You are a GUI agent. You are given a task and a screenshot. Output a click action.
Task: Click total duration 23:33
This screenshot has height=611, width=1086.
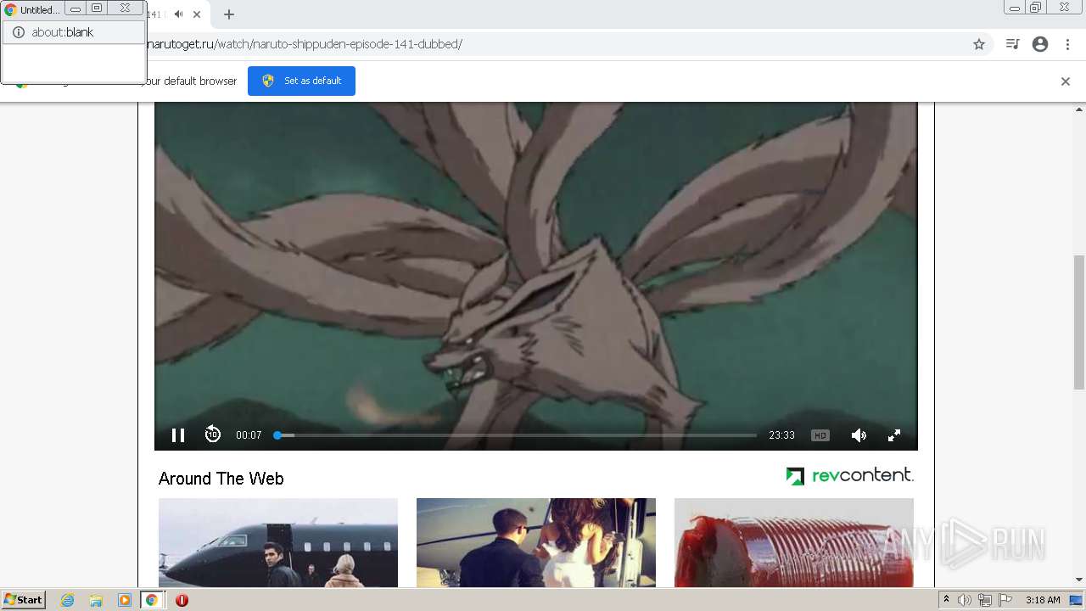tap(782, 435)
